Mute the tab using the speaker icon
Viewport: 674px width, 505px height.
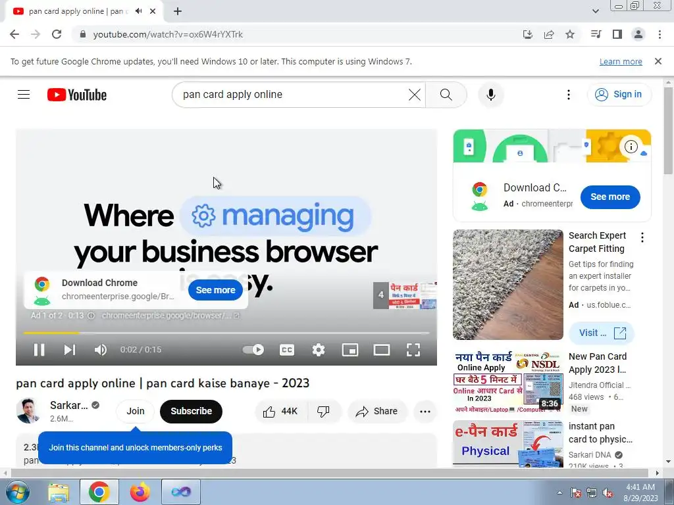coord(138,11)
